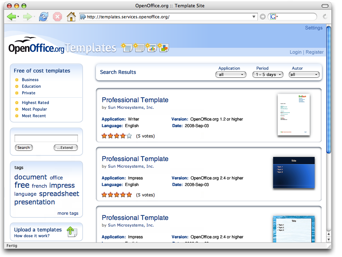This screenshot has width=342, height=257.
Task: Go to the Home page icon
Action: [71, 17]
